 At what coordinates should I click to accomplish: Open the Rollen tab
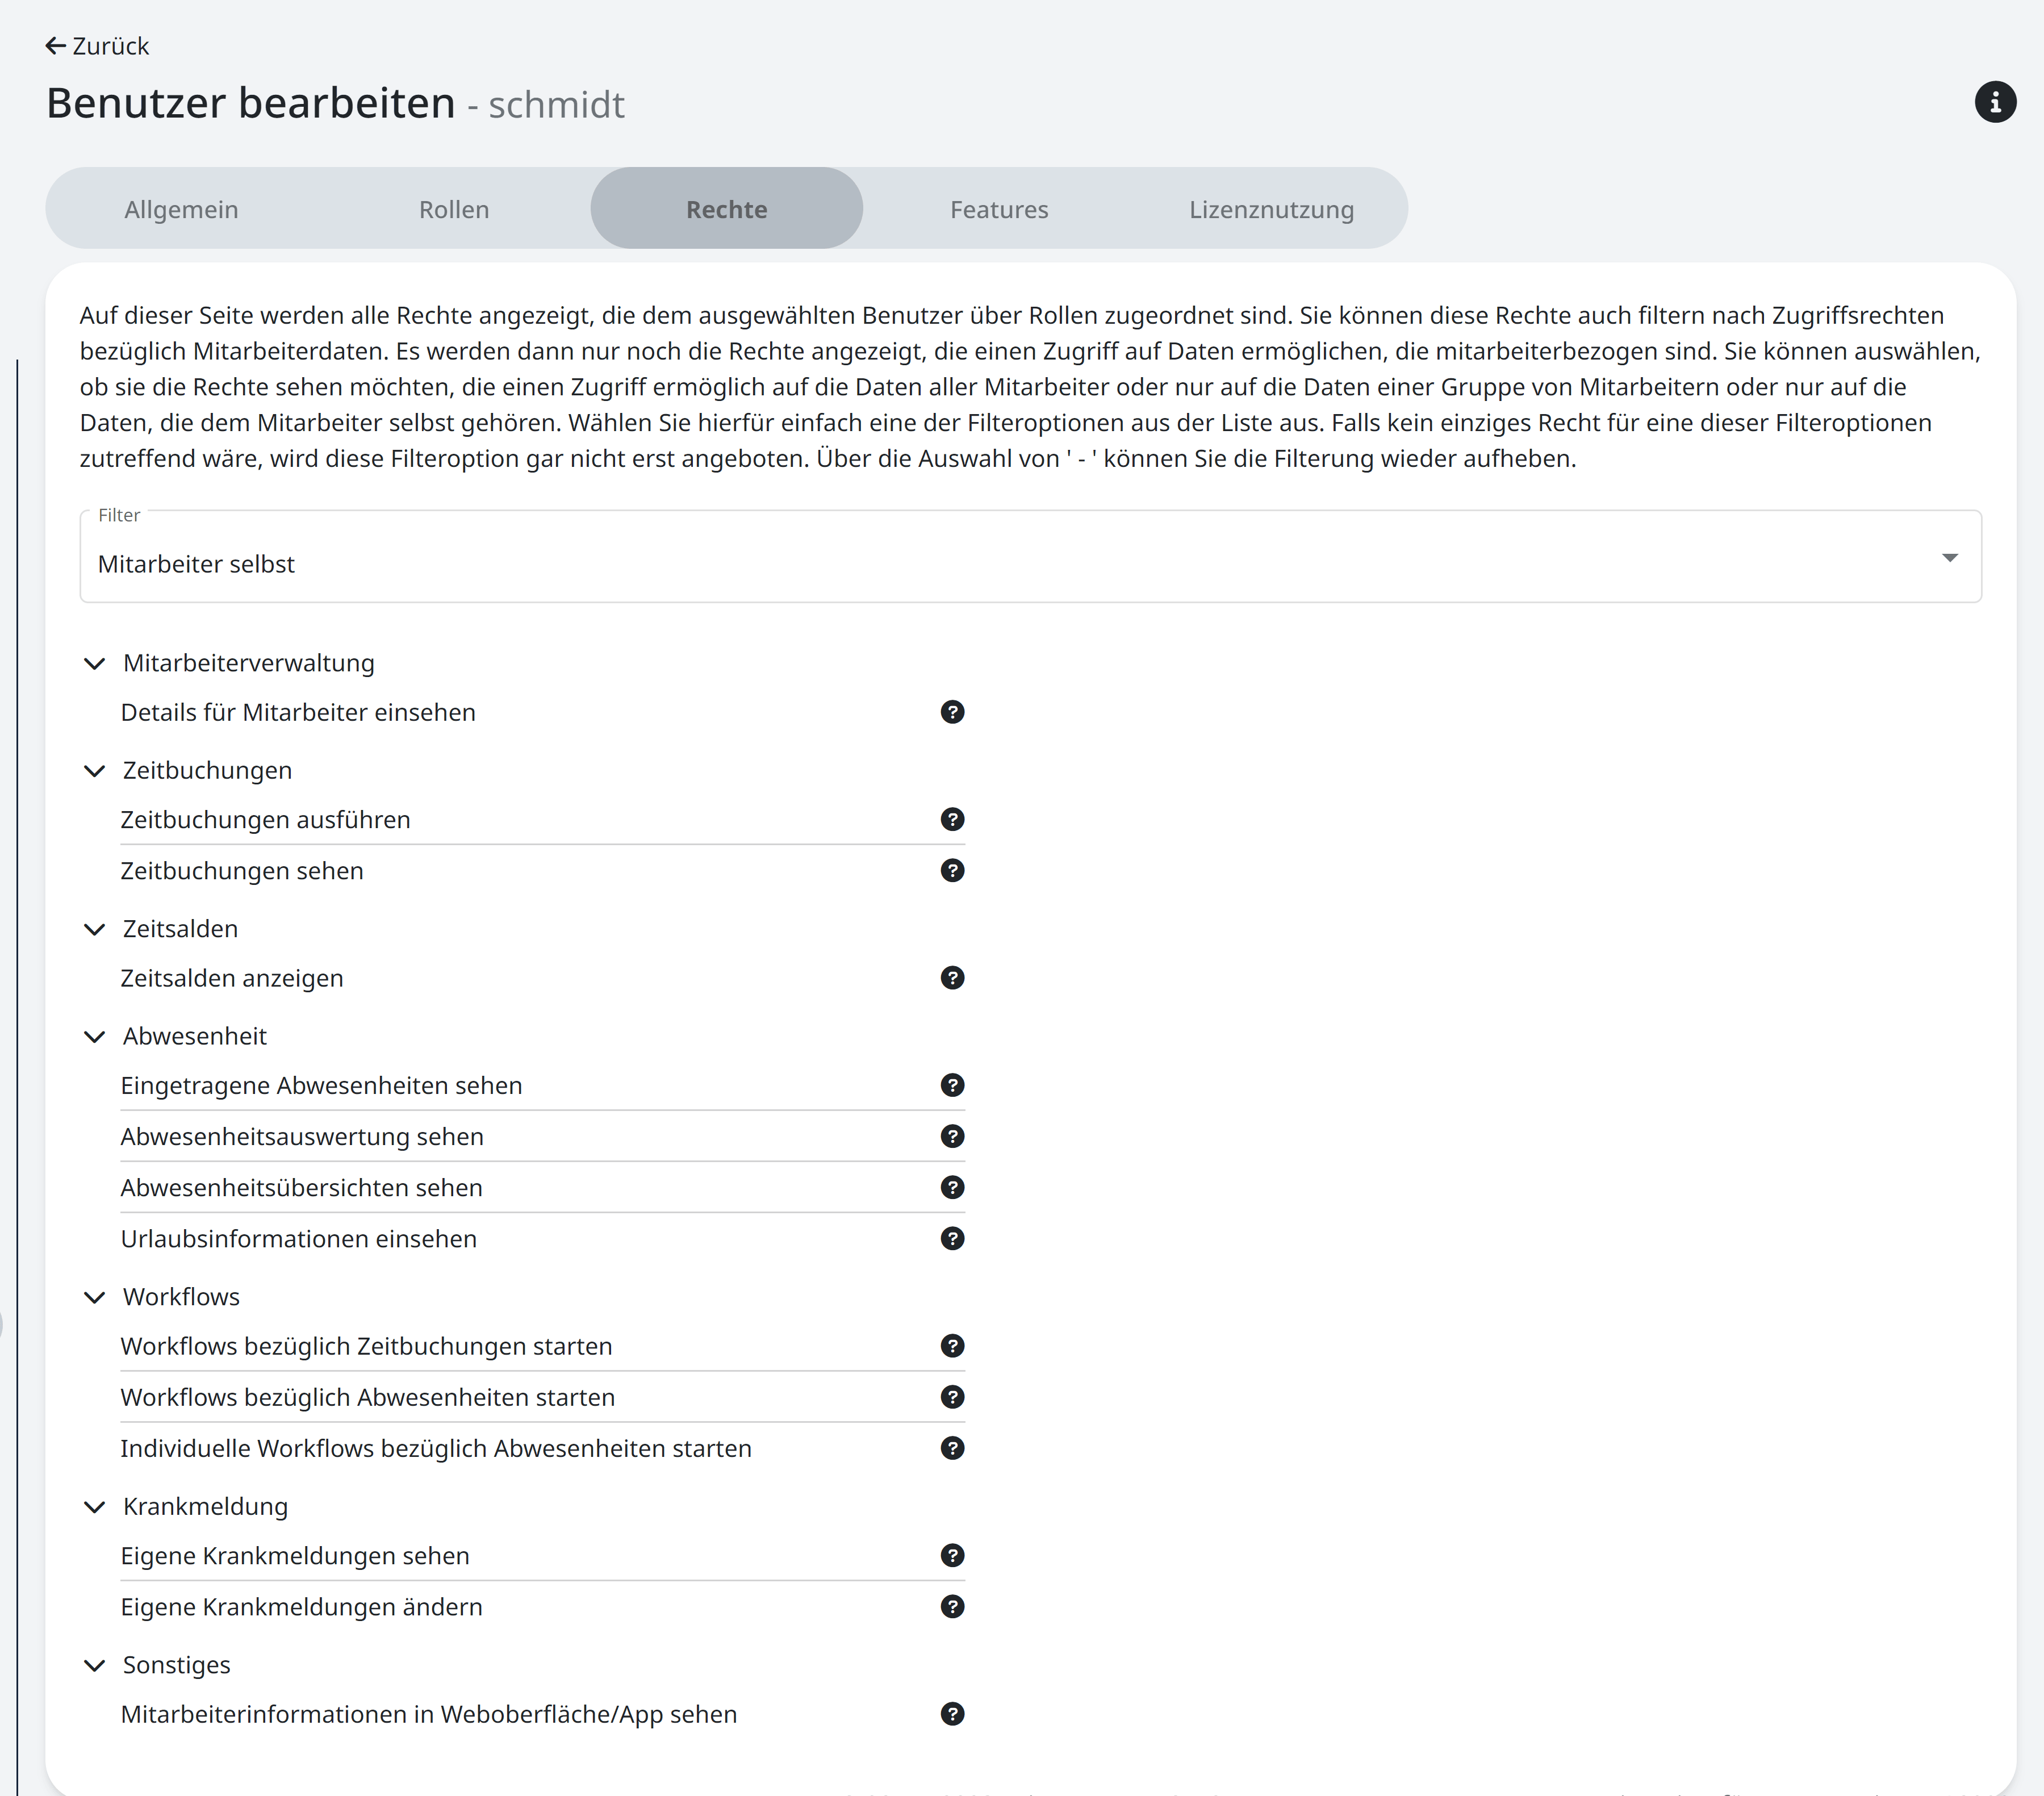point(454,209)
